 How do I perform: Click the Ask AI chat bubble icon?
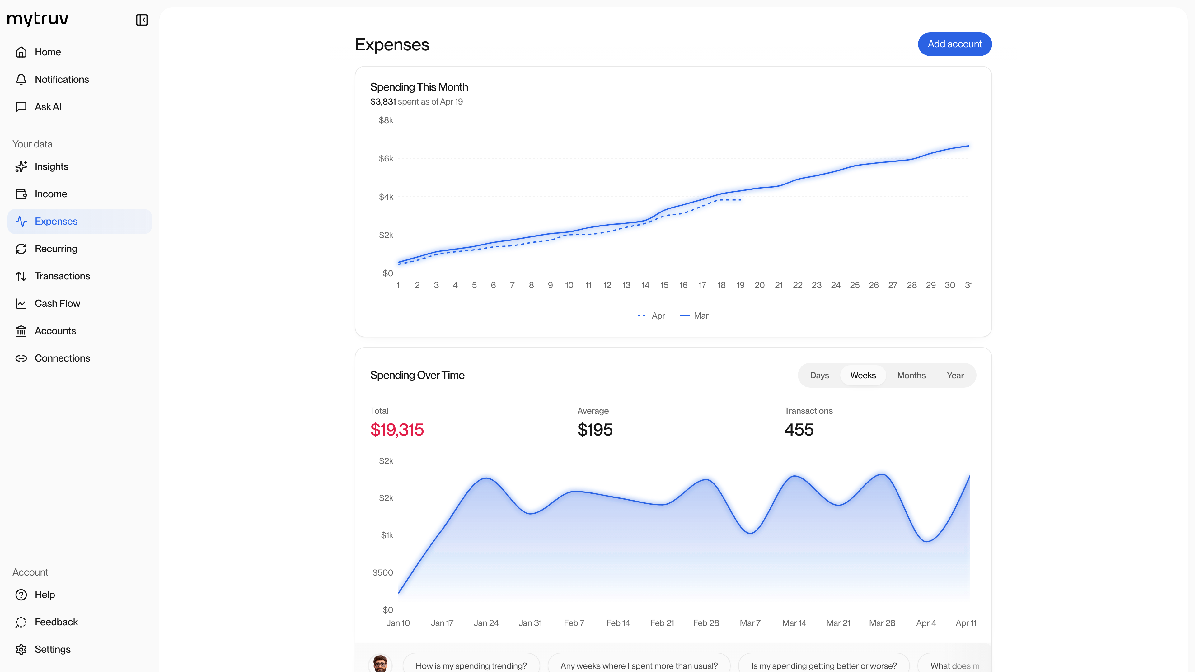point(21,107)
